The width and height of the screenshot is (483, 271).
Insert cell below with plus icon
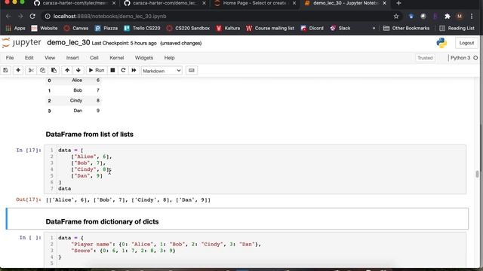(18, 70)
